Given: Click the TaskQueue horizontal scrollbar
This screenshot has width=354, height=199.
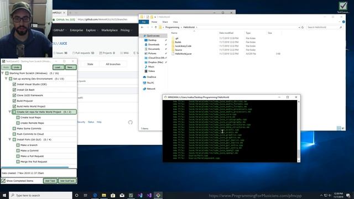Looking at the screenshot, I should coord(35,167).
